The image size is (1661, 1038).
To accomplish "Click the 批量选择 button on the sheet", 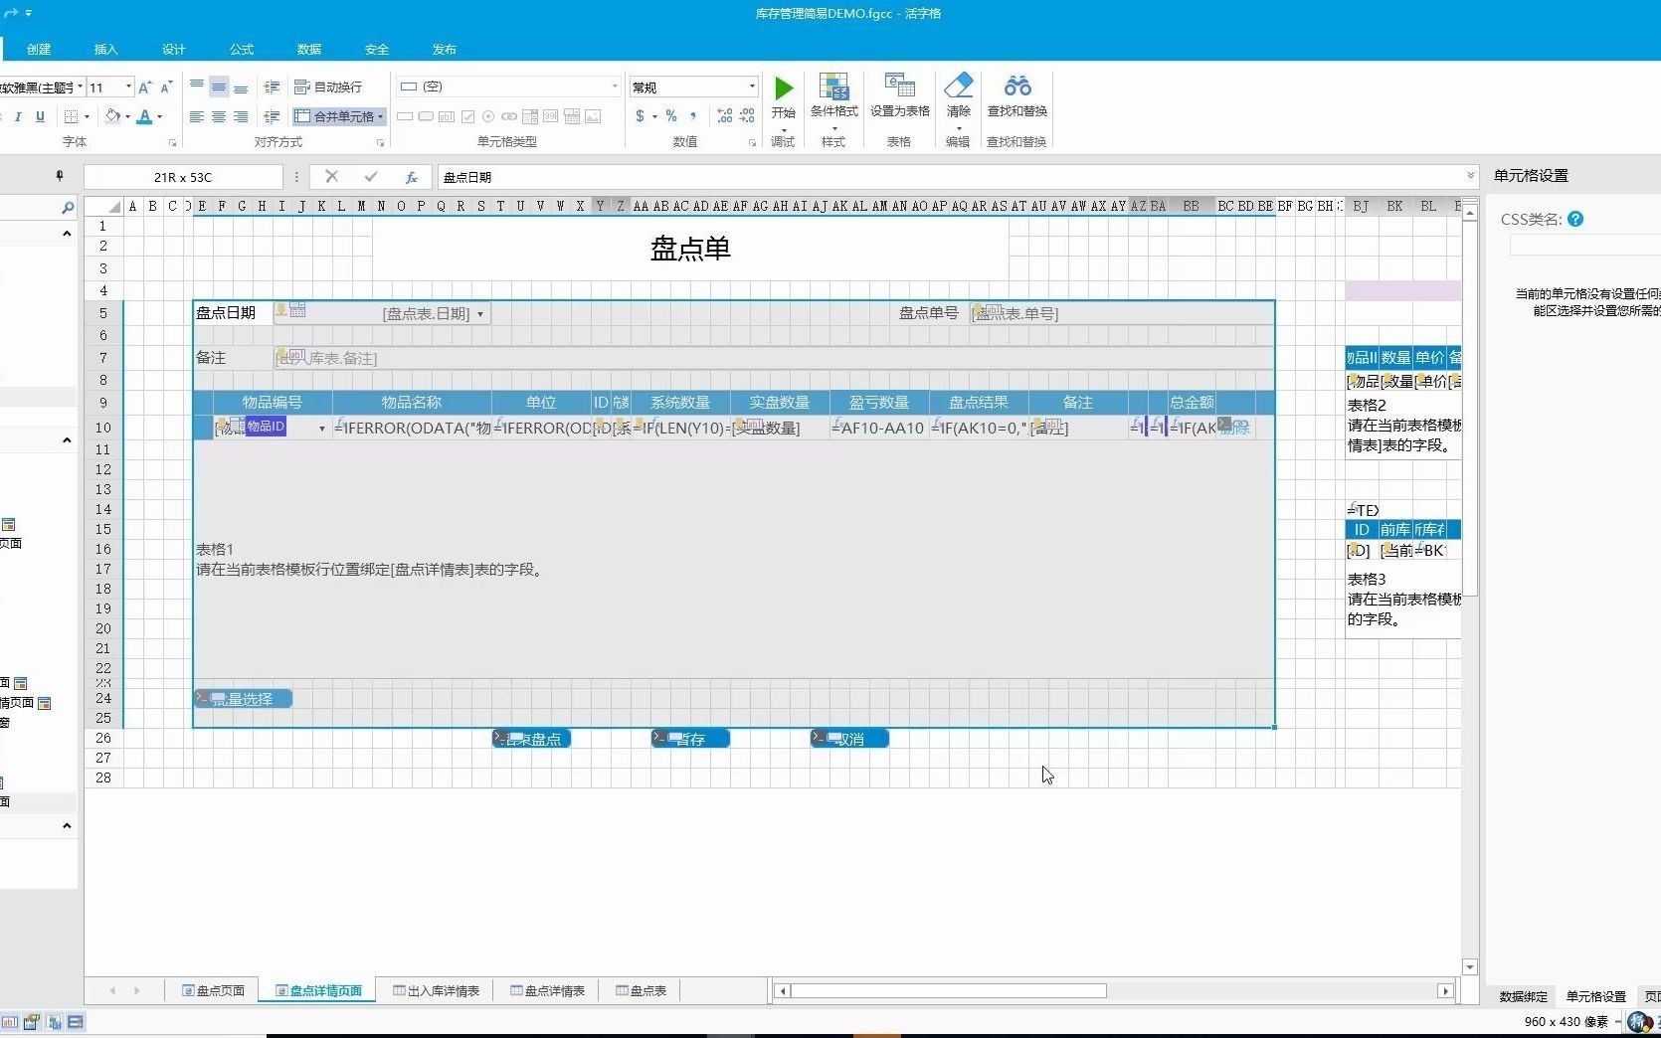I will pos(243,699).
